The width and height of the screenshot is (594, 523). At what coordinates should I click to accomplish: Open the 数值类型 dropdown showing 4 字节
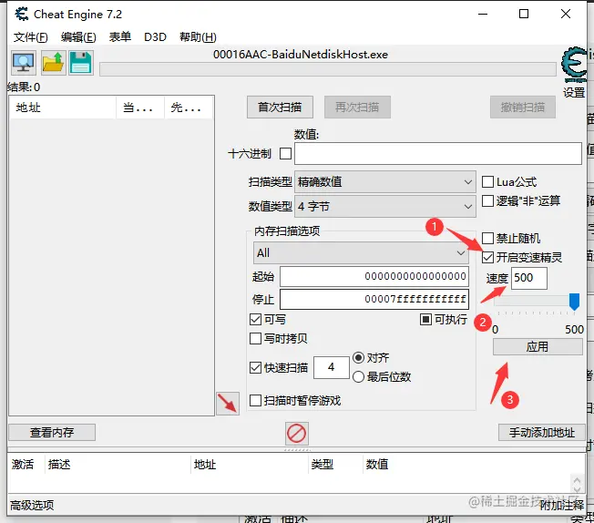384,207
